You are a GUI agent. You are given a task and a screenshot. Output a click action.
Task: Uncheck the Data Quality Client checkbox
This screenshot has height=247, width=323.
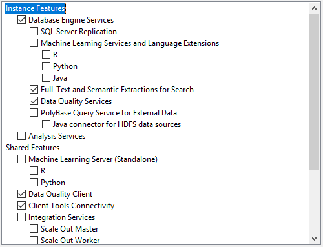pos(21,194)
